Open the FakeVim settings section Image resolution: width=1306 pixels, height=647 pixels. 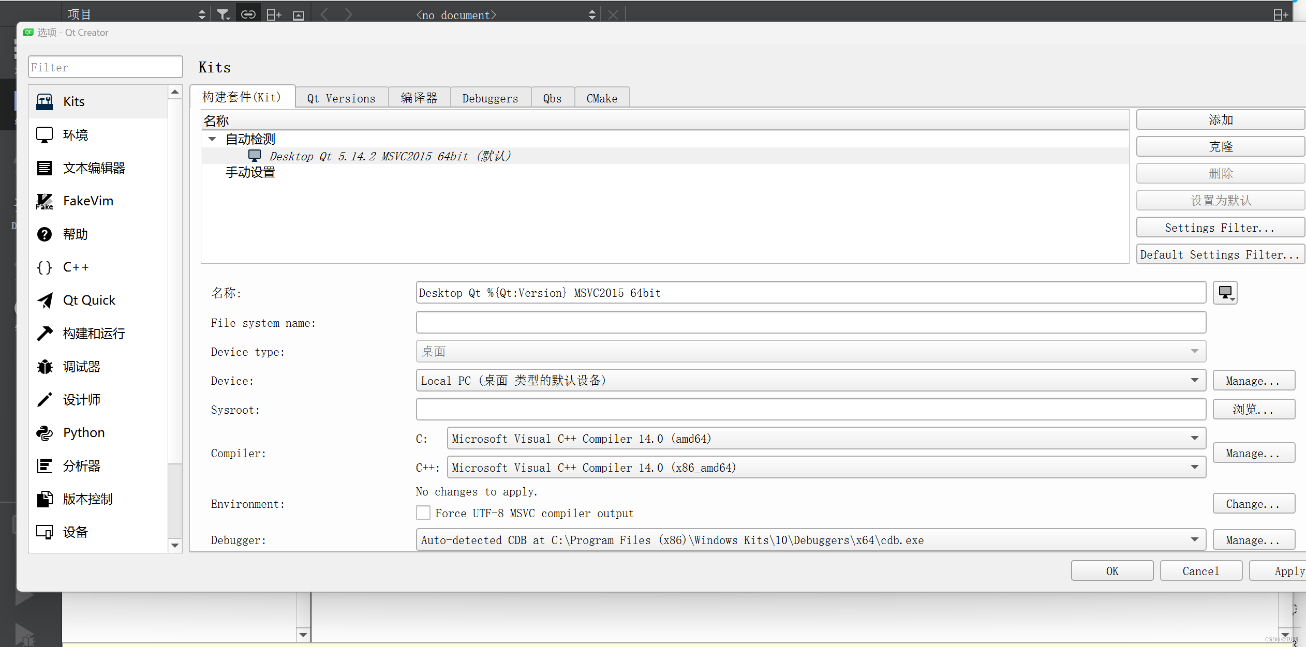pyautogui.click(x=89, y=201)
